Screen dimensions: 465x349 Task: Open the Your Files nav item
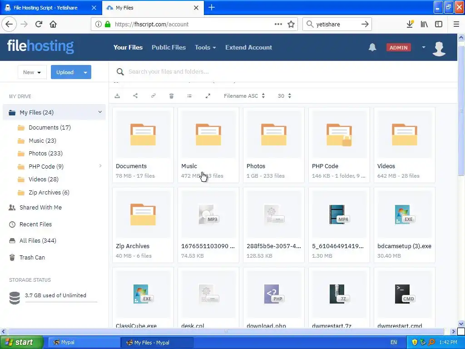(128, 47)
